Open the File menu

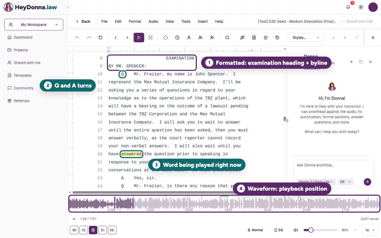point(104,21)
